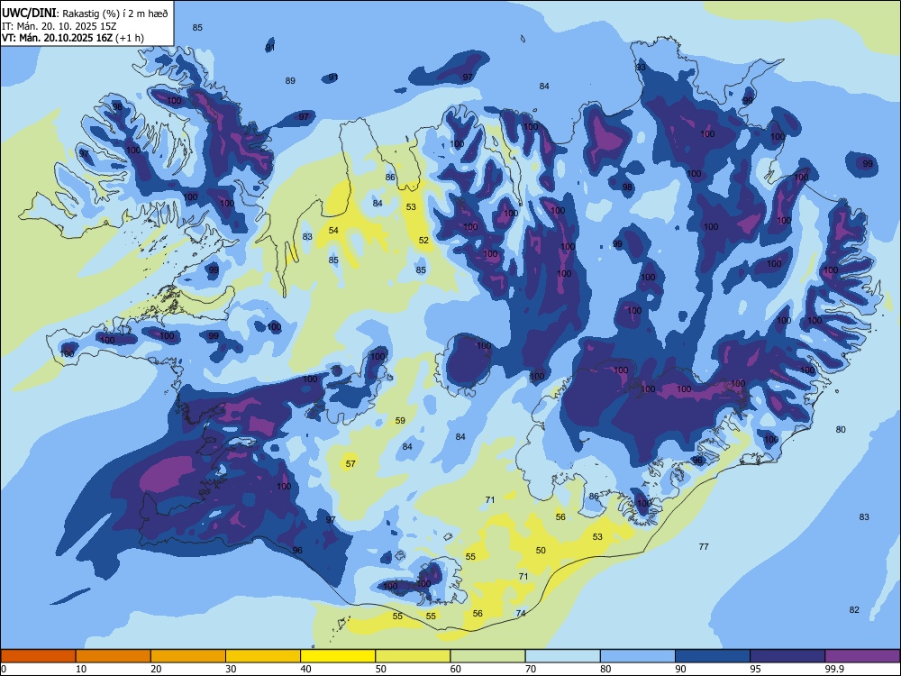Click the legend tick label 10

[x=82, y=669]
